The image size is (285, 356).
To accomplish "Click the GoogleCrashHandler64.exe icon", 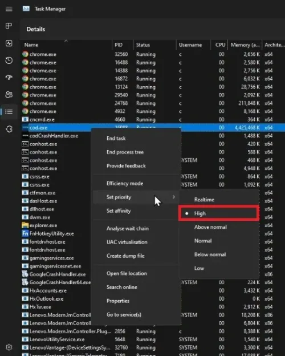I will [25, 282].
